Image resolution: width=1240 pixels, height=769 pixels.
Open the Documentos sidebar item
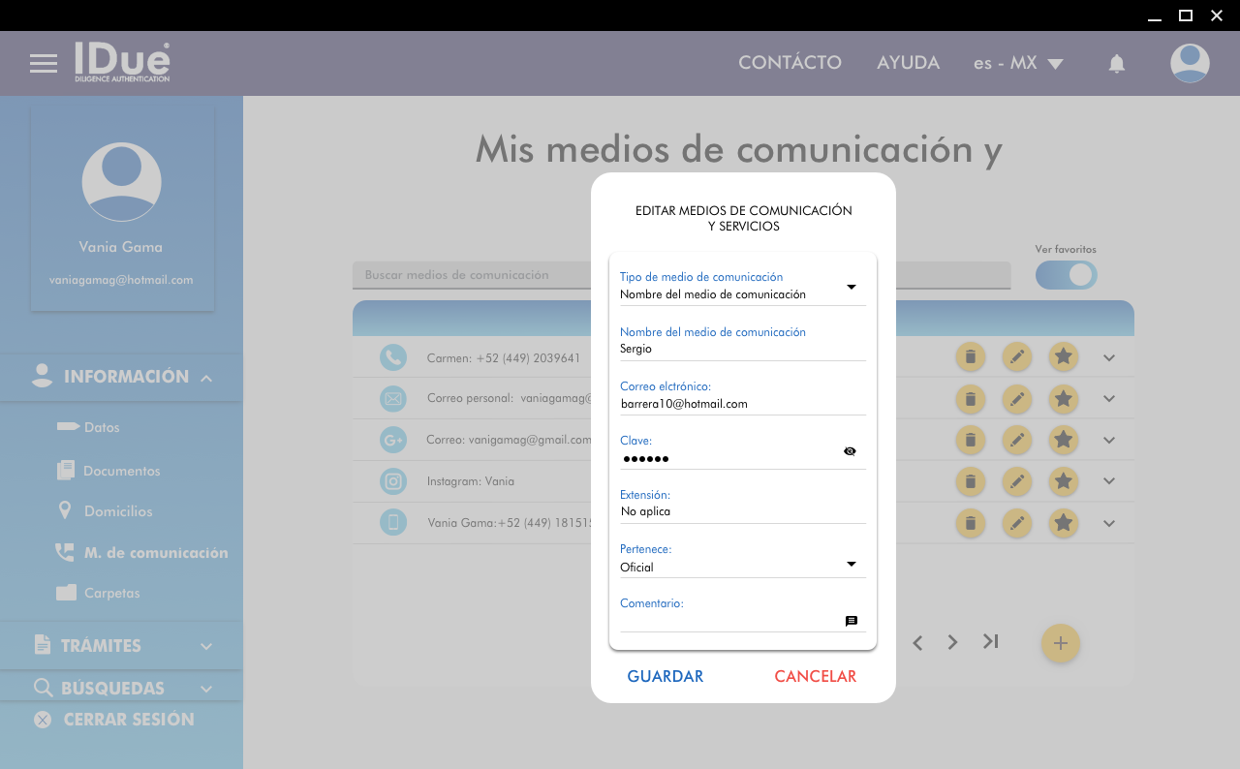click(121, 471)
